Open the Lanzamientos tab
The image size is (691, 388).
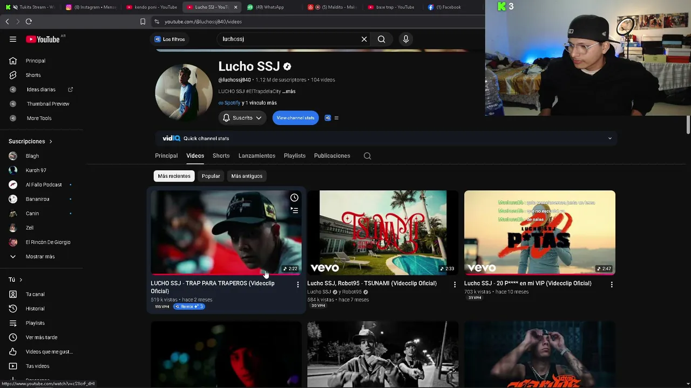[x=257, y=156]
